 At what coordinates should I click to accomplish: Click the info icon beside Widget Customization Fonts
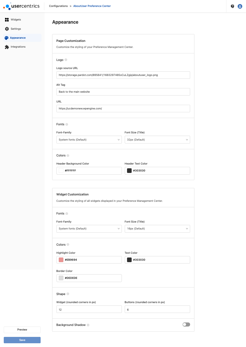[x=67, y=214]
